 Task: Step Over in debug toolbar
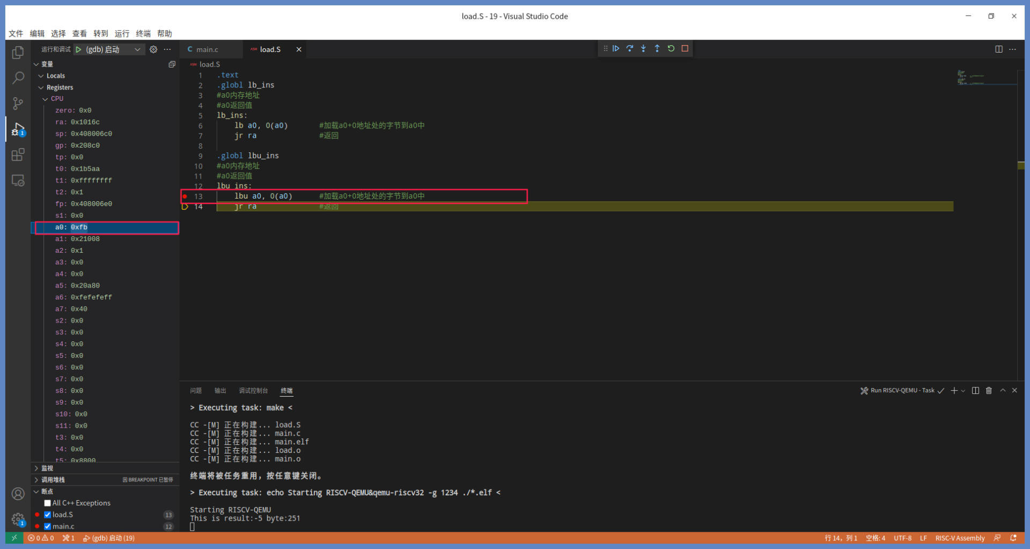click(x=630, y=49)
